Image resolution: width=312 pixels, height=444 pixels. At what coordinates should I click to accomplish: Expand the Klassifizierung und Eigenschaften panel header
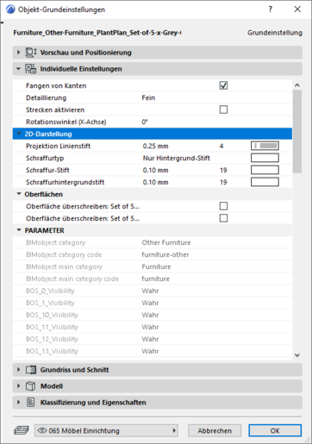point(158,403)
